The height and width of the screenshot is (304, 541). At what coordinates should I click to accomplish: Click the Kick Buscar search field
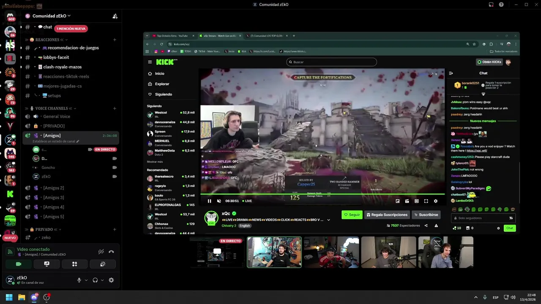tap(331, 62)
